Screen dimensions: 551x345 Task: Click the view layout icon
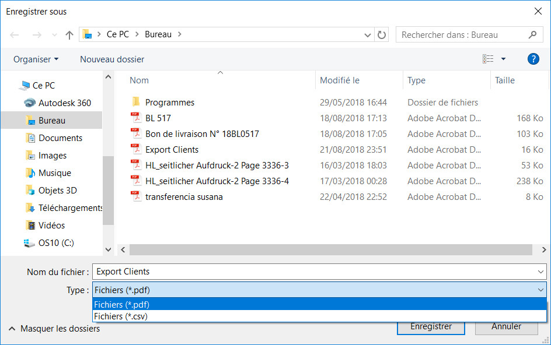[x=488, y=59]
